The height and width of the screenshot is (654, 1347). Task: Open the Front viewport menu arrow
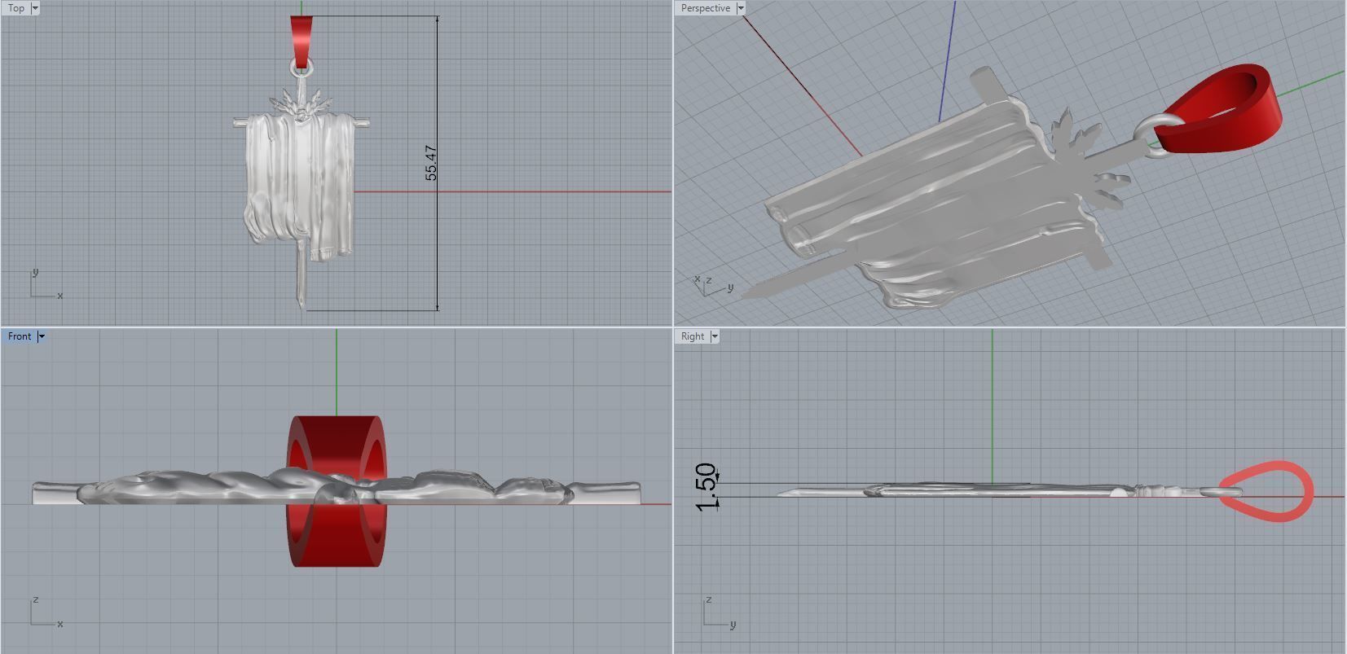42,336
